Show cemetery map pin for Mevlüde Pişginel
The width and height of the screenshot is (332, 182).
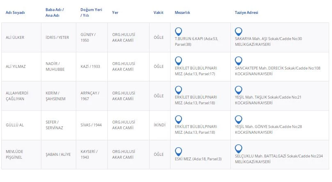[178, 151]
